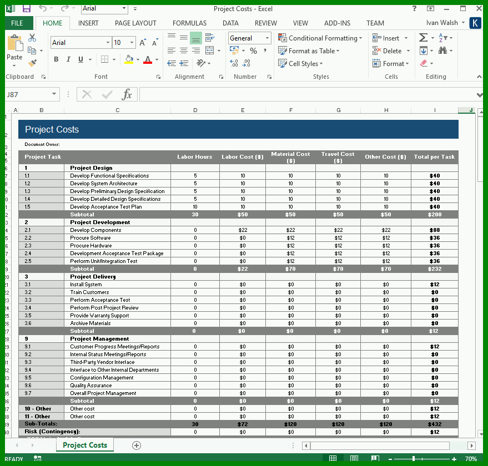488x466 pixels.
Task: Click the zoom slider handle
Action: (x=413, y=459)
